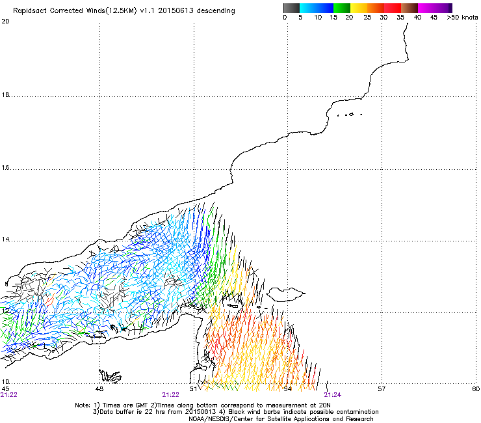Click the yellow 20-25 knots legend segment
Image resolution: width=481 pixels, height=423 pixels.
359,8
